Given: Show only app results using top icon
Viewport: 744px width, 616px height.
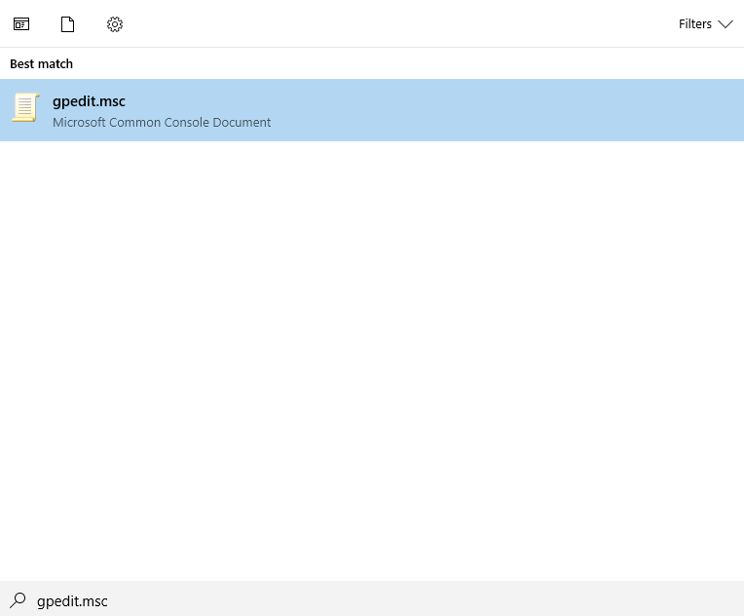Looking at the screenshot, I should coord(21,24).
